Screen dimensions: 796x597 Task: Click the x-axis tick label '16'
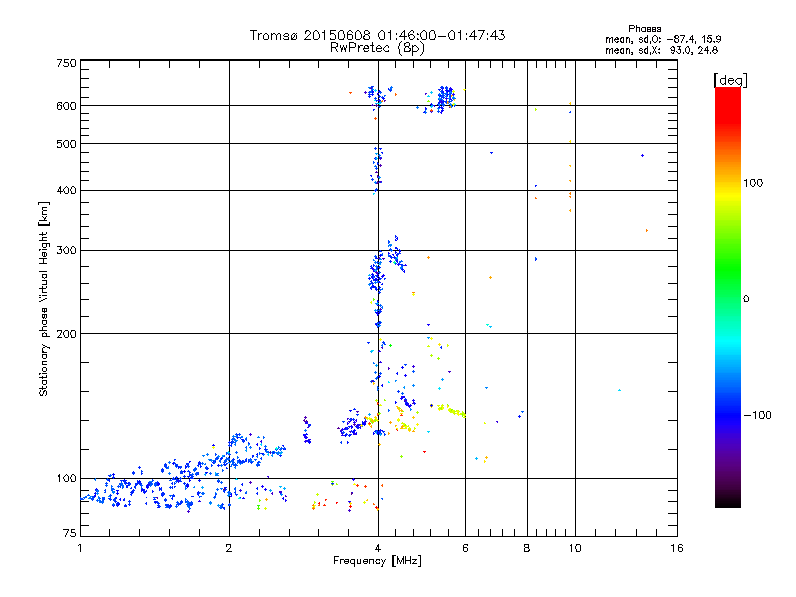tap(677, 548)
